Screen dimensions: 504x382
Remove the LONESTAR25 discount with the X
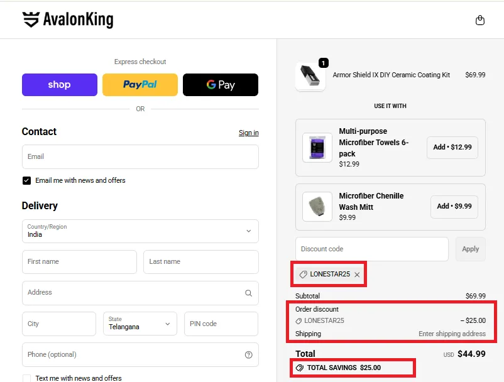coord(356,274)
